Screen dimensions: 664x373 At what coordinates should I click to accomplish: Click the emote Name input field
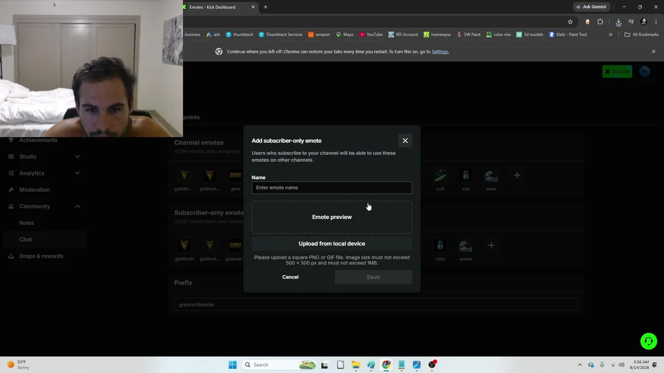coord(332,188)
